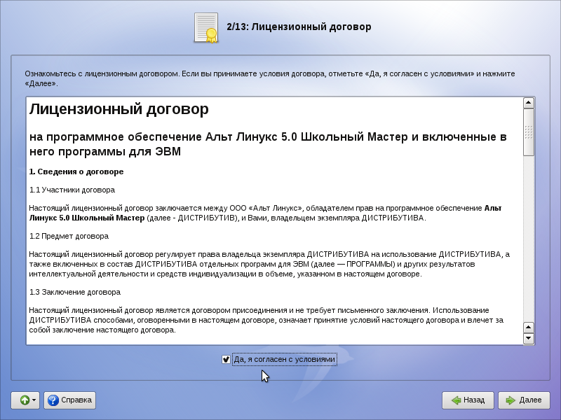Click the license text scrollbar thumb

click(x=529, y=132)
